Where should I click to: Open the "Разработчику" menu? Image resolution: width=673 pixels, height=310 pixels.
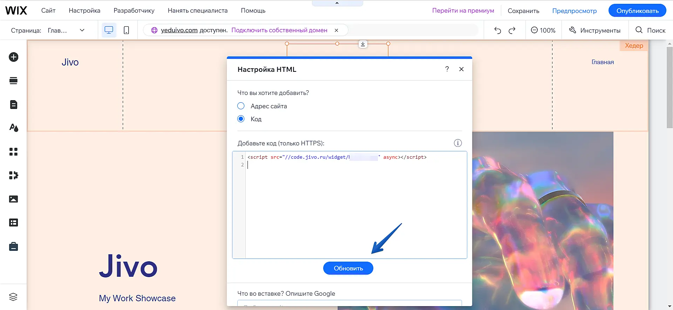point(134,11)
